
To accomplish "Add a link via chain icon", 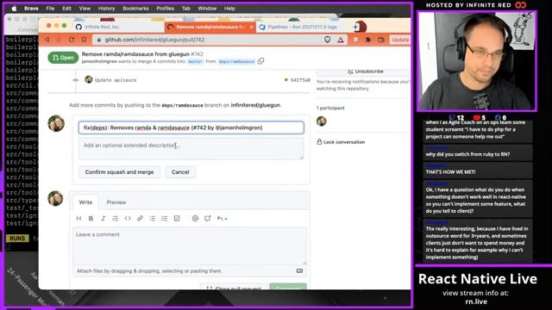I will coord(140,218).
